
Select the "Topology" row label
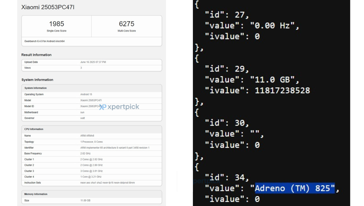[x=29, y=142]
